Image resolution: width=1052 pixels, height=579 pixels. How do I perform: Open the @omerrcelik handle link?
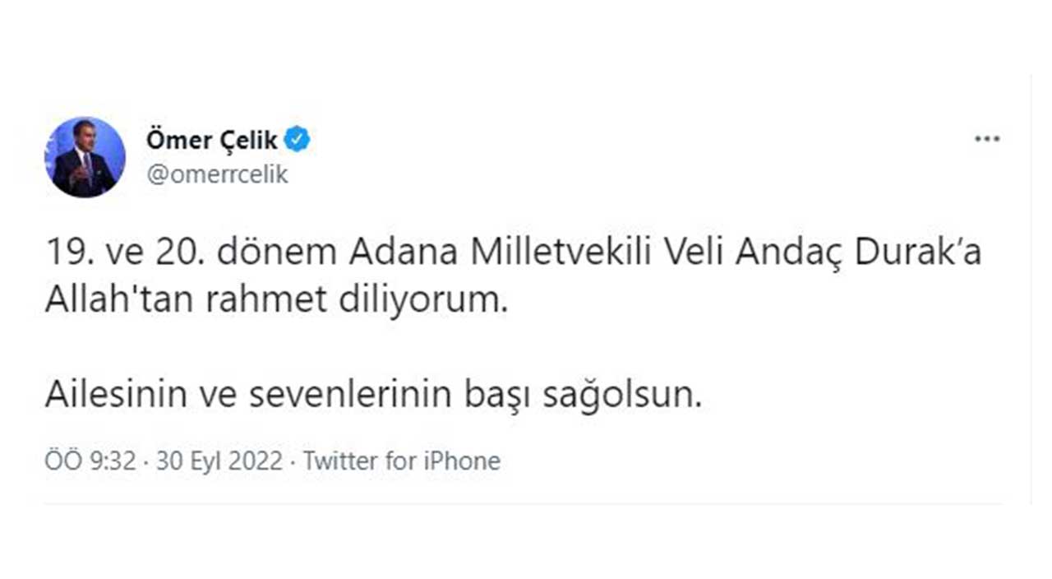point(217,175)
